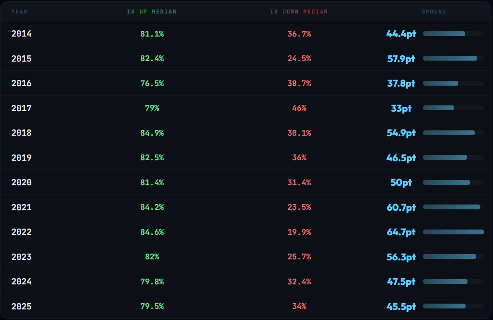The width and height of the screenshot is (493, 320).
Task: Click the IB DOWN MEDIAN column header
Action: tap(299, 12)
